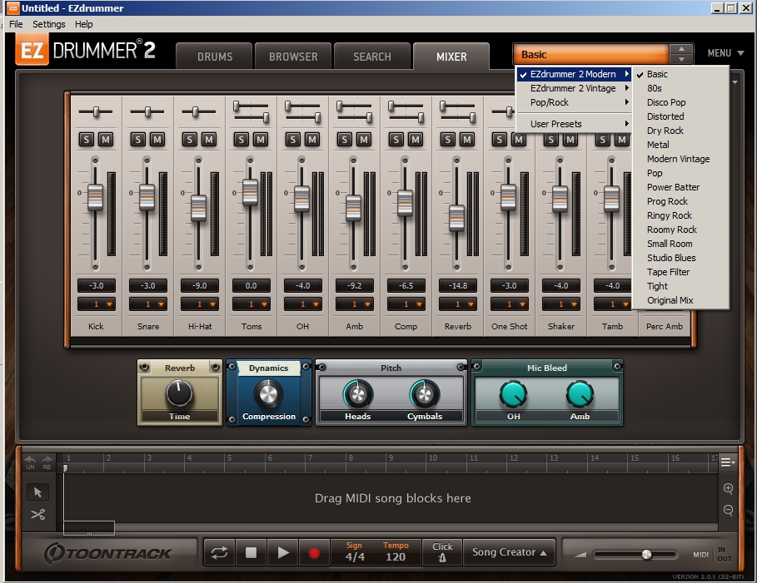This screenshot has width=757, height=583.
Task: Expand the EZdrummer 2 Vintage submenu
Action: [574, 88]
